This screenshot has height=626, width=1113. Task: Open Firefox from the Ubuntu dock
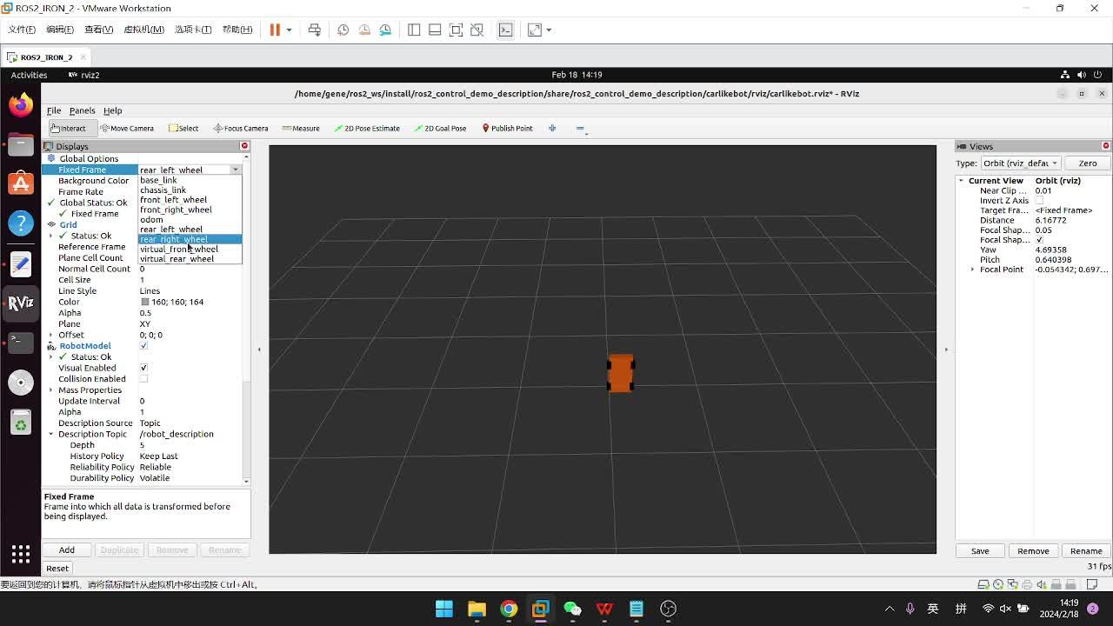(x=21, y=105)
